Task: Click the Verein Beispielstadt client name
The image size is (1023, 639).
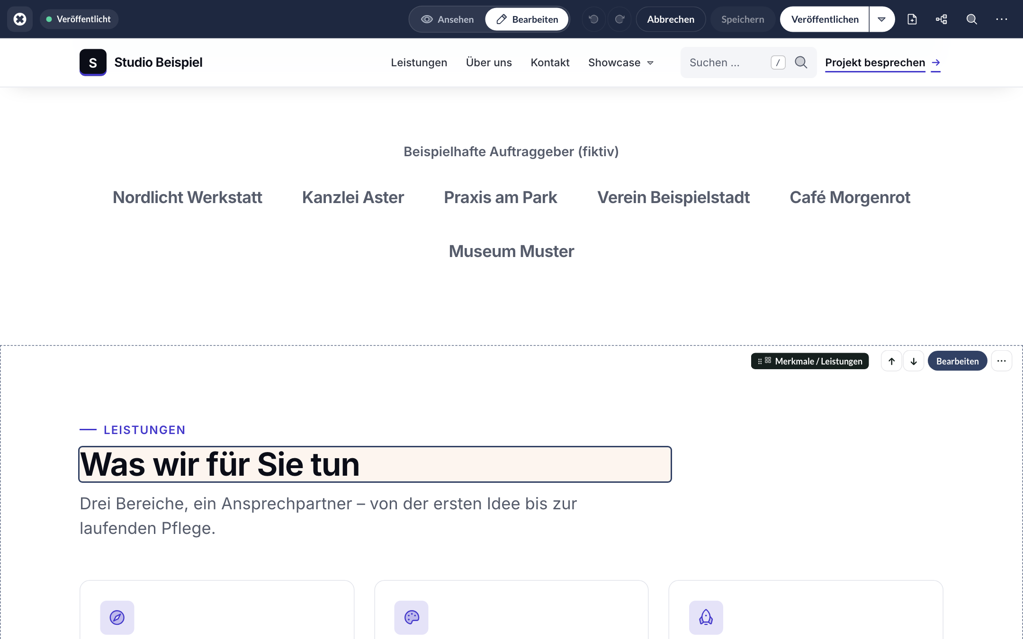Action: coord(673,197)
